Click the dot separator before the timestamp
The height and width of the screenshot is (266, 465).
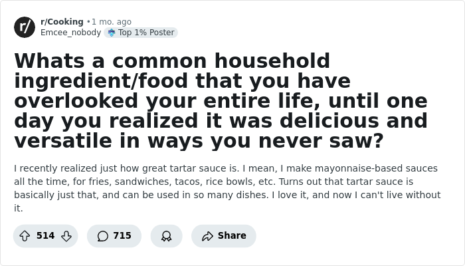(x=88, y=22)
